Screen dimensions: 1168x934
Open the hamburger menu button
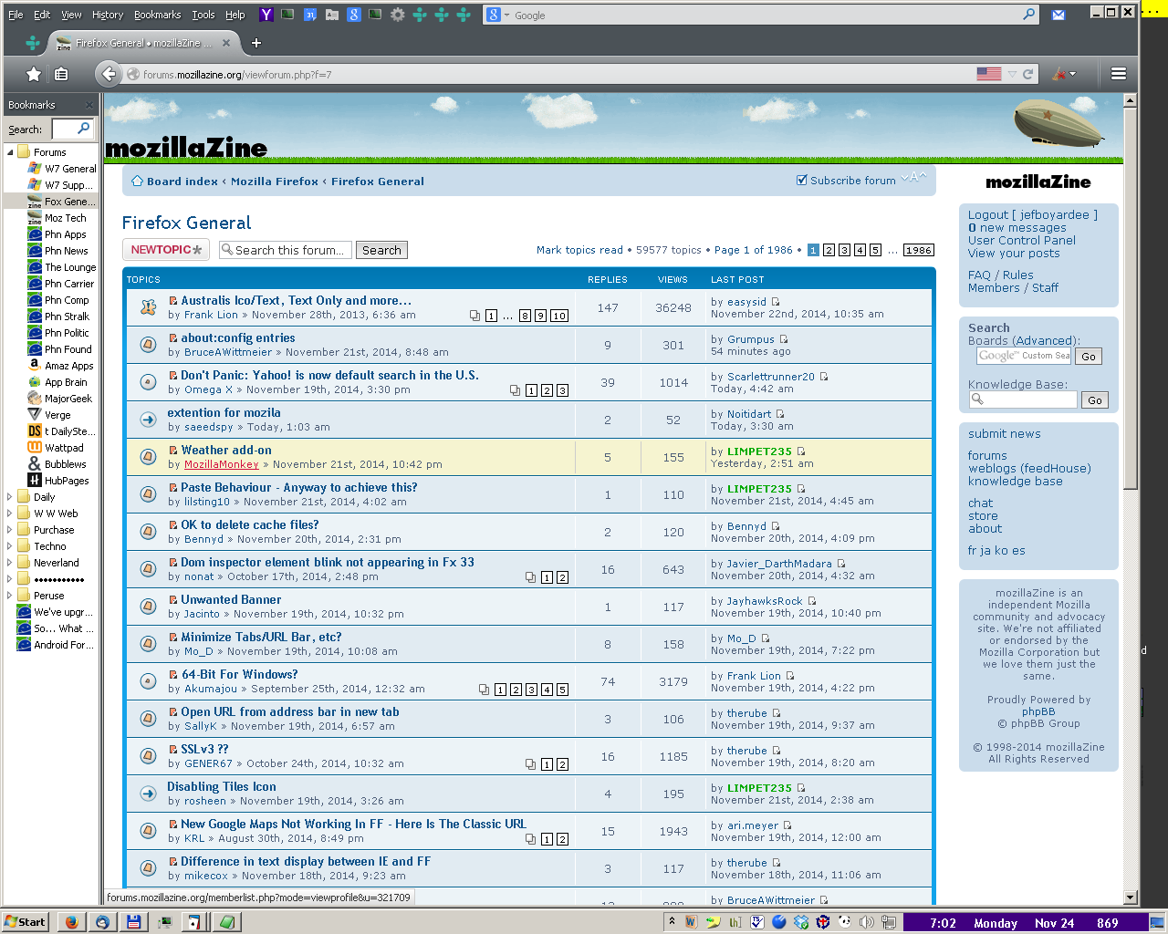[1118, 74]
